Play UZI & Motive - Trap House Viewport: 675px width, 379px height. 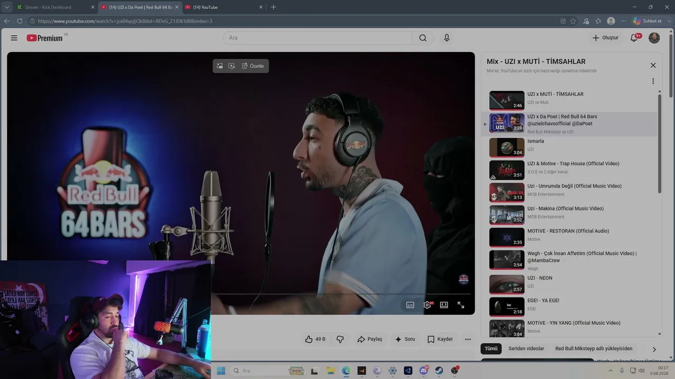tap(573, 164)
